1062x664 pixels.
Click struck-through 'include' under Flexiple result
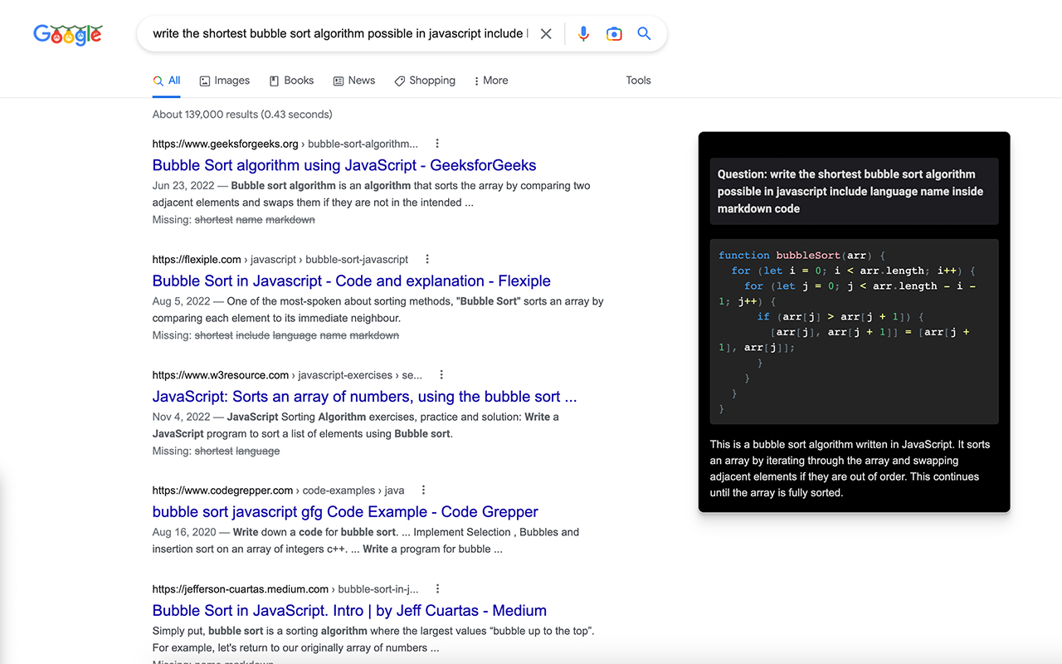point(253,335)
